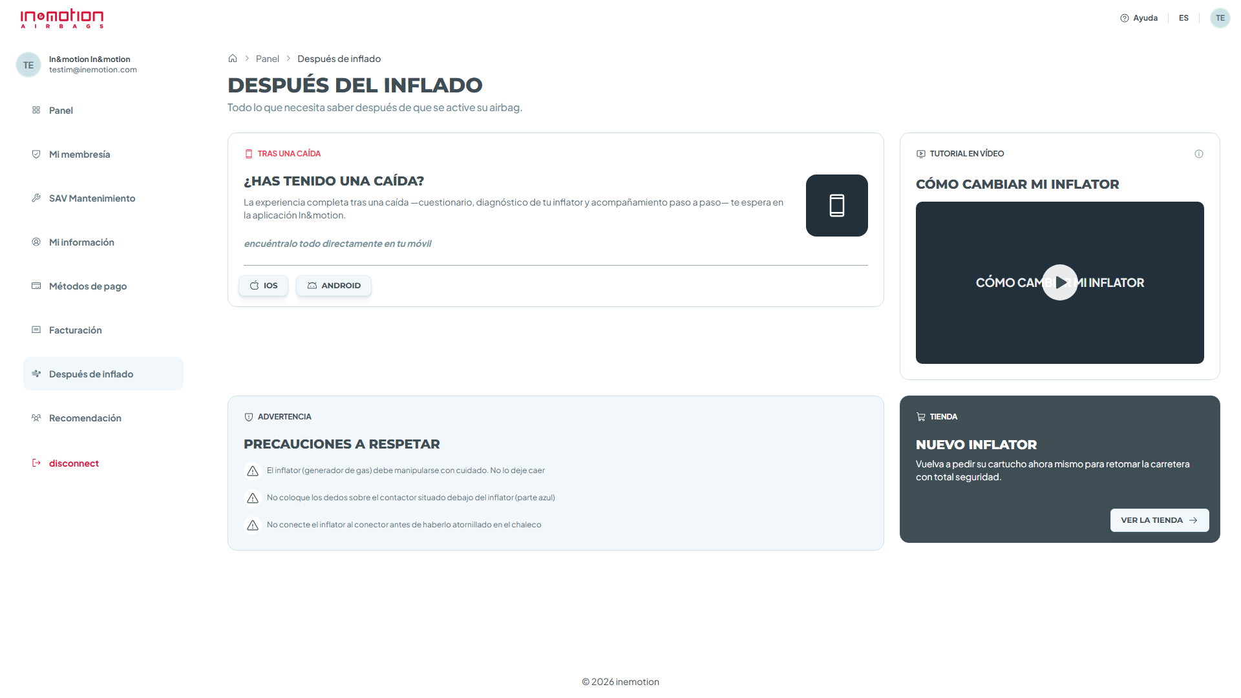Screen dimensions: 1241x698
Task: Play the Cómo cambiar mi inflator video
Action: tap(1060, 282)
